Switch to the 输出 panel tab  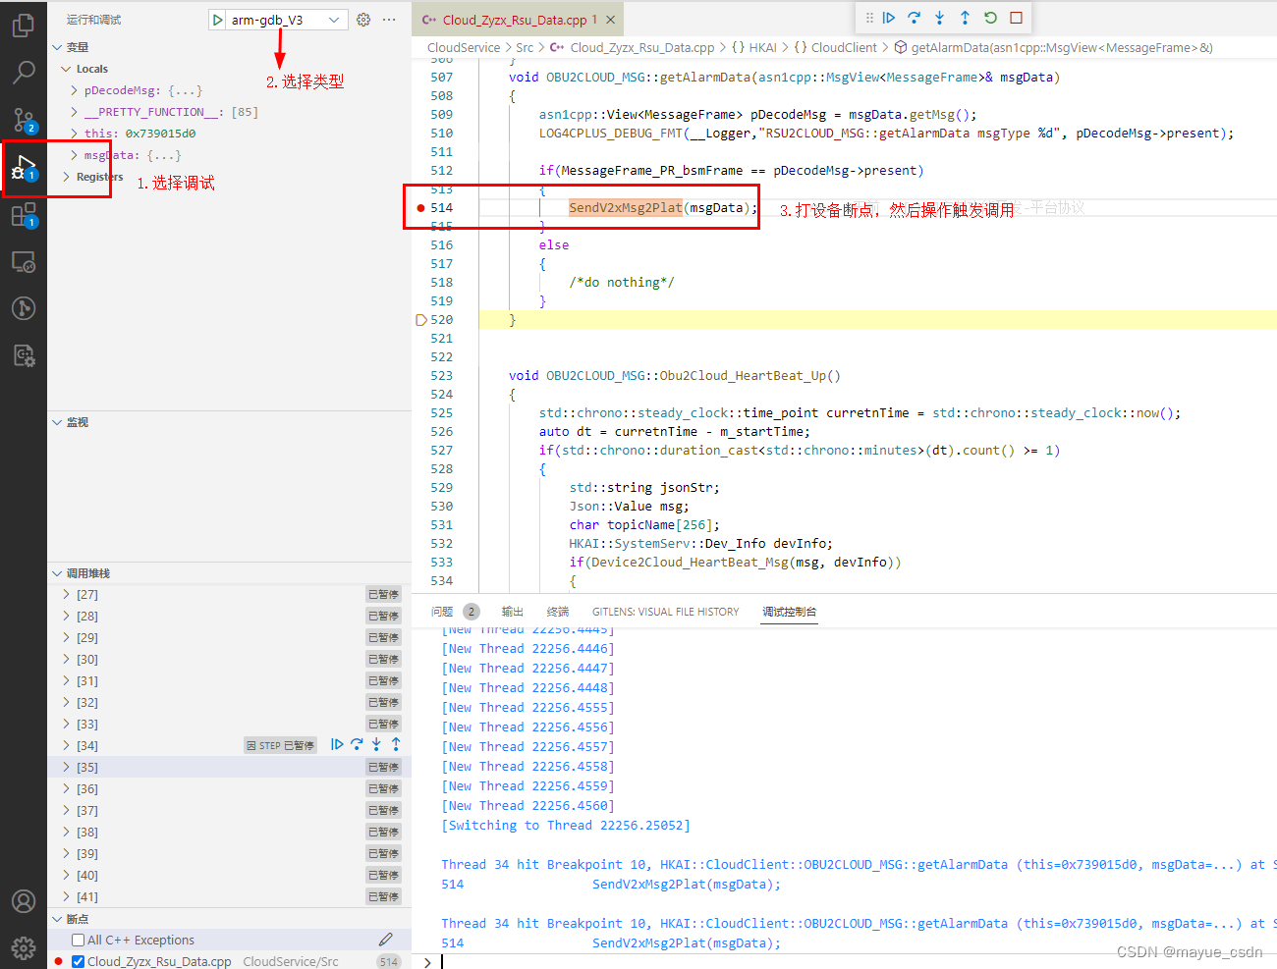tap(512, 612)
